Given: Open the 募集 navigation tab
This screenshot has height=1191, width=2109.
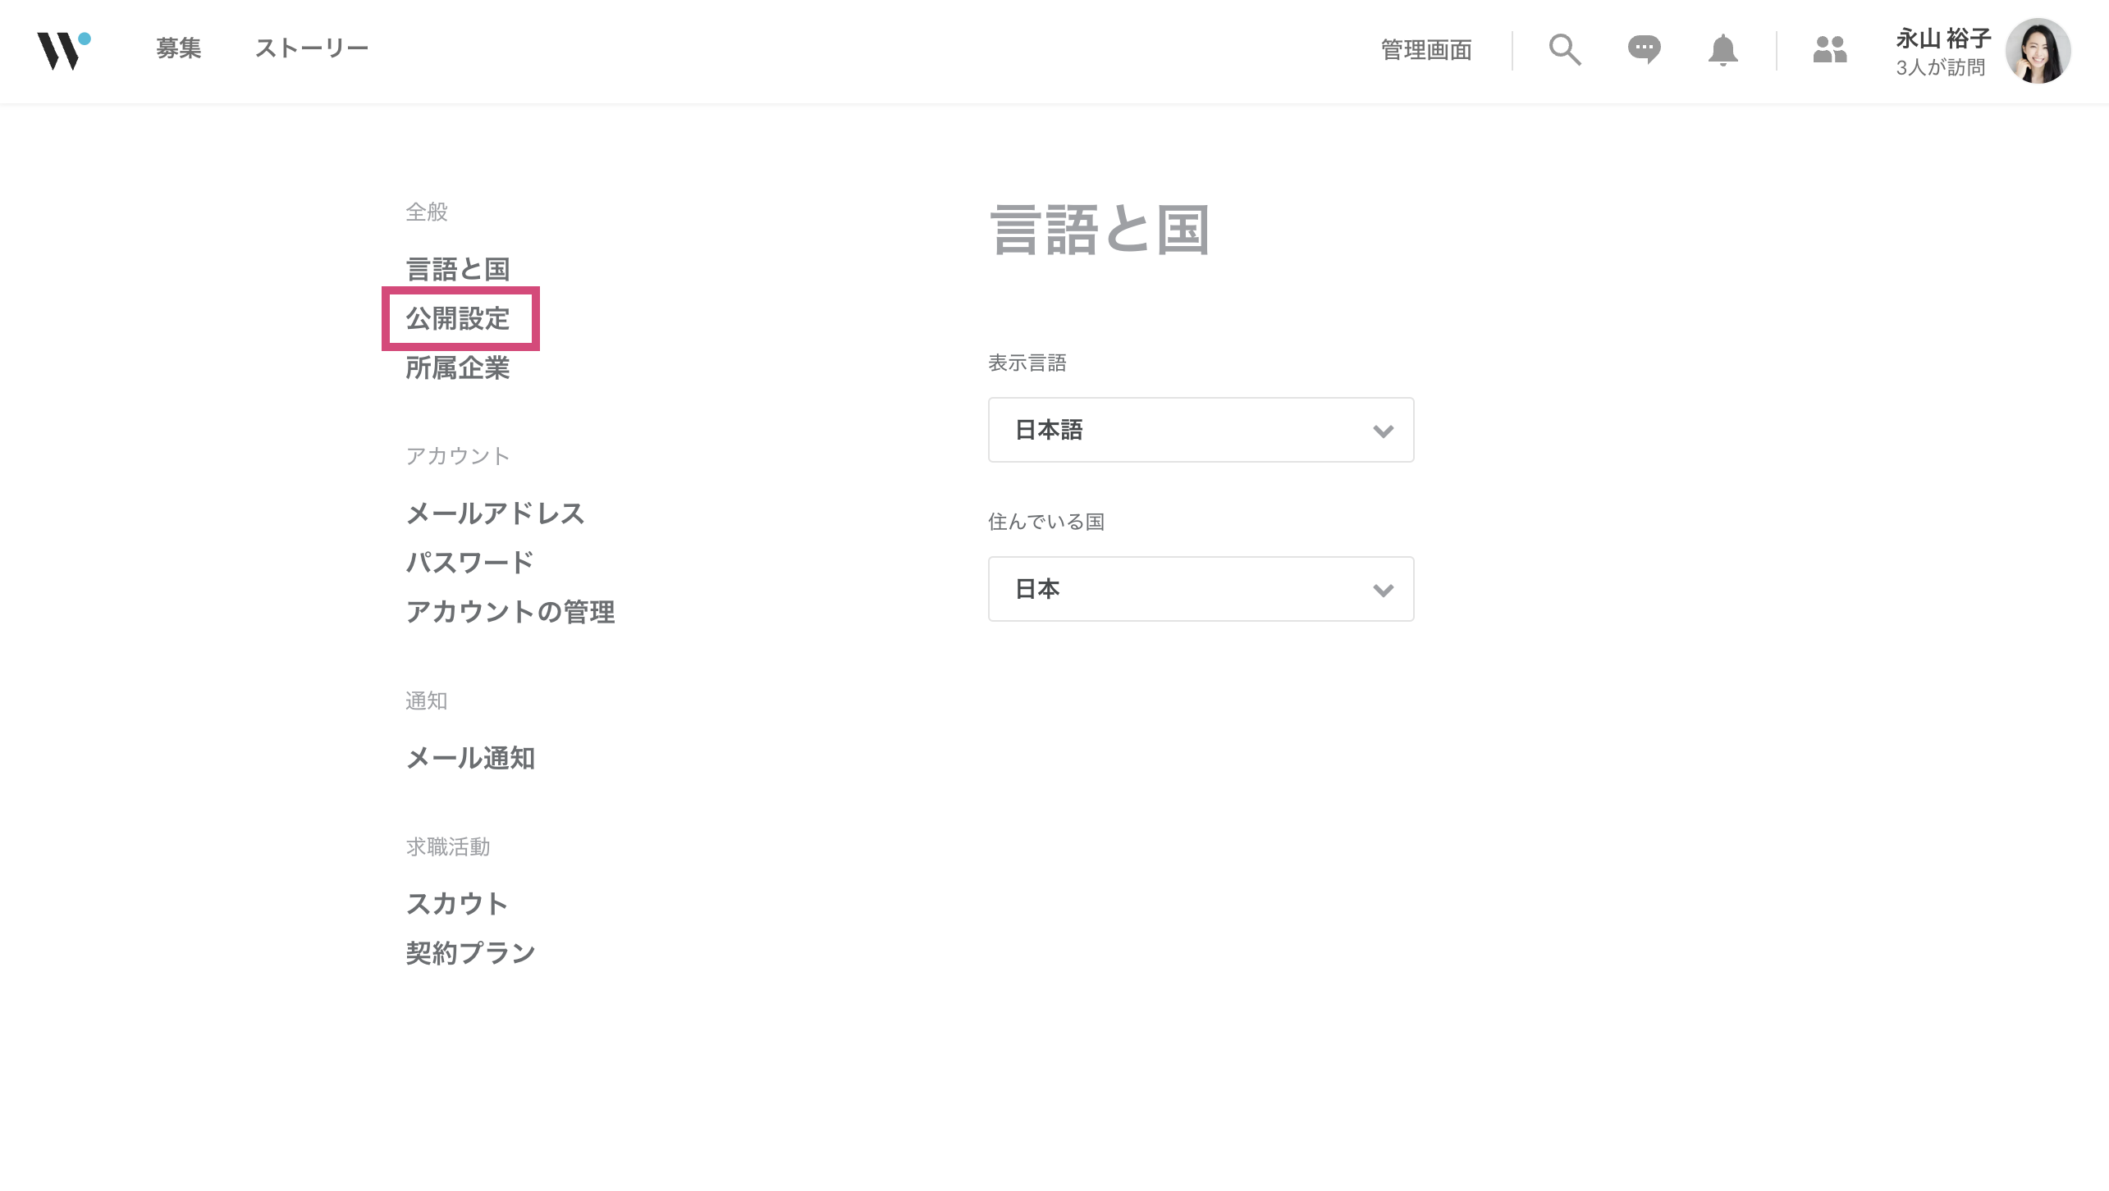Looking at the screenshot, I should pyautogui.click(x=179, y=48).
